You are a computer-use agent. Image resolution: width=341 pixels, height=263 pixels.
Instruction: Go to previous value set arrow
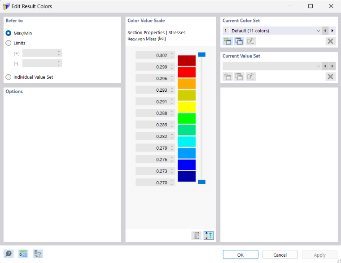click(325, 66)
